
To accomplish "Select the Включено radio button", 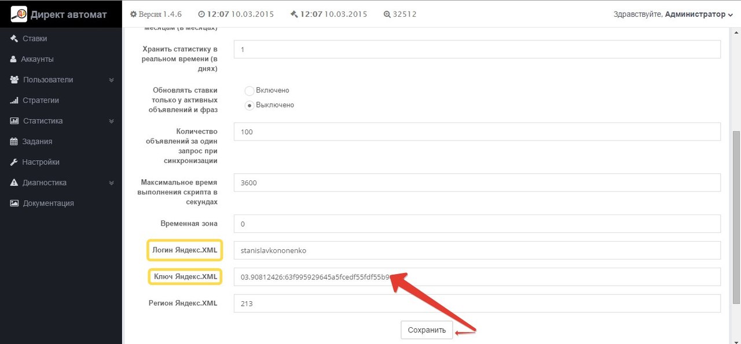I will (x=250, y=91).
